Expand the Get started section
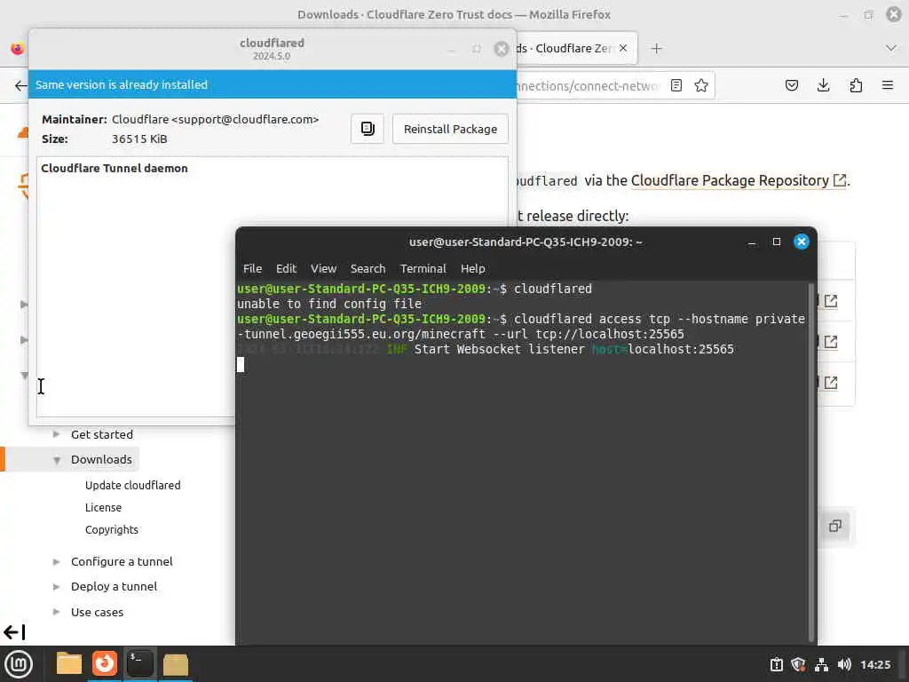Screen dimensions: 909x682 [56, 434]
